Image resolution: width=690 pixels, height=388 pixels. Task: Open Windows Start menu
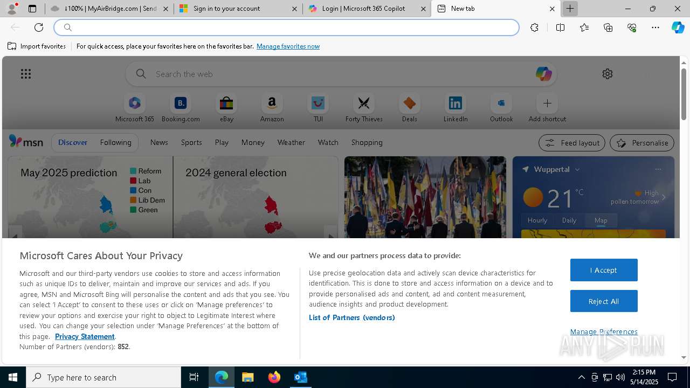coord(13,377)
